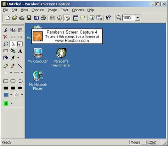
Task: Click the green H highlighter swatch
Action: coord(6,103)
